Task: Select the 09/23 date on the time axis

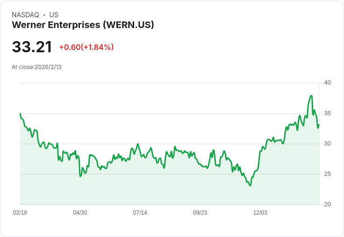Action: click(x=200, y=213)
